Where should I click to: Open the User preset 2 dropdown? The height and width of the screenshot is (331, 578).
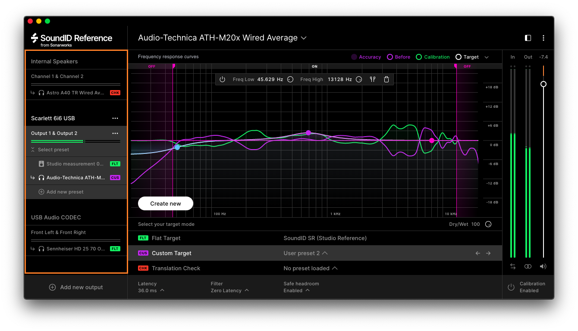tap(305, 253)
